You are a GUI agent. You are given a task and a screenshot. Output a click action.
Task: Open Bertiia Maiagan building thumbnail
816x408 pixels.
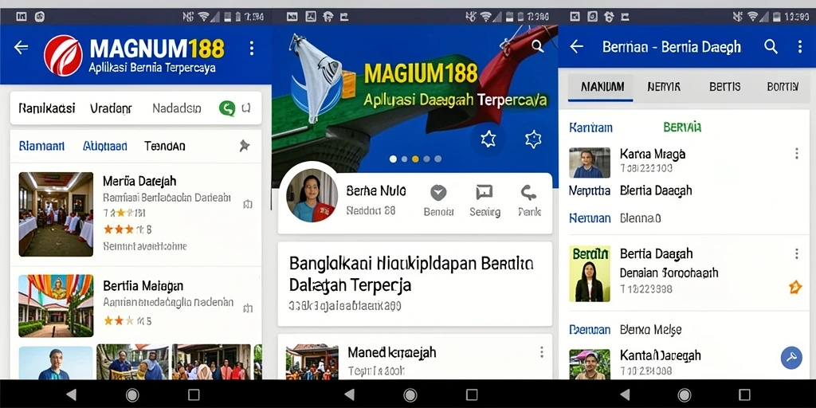tap(57, 306)
